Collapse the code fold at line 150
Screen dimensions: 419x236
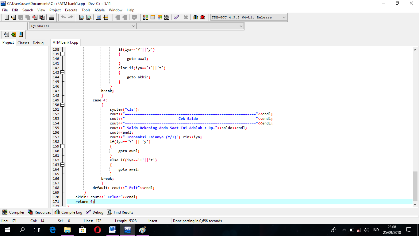62,104
